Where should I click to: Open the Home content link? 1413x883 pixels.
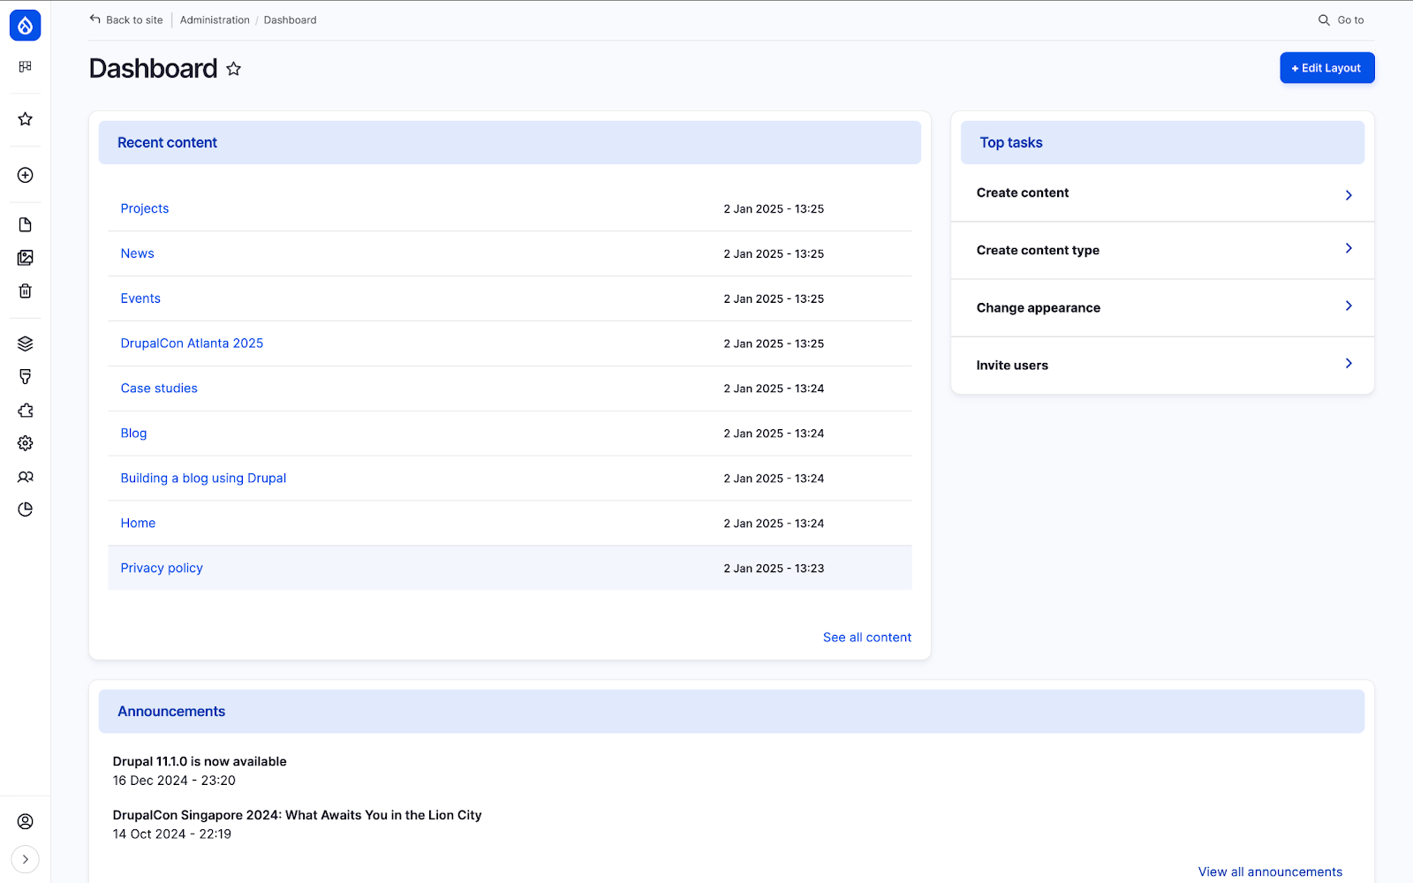tap(138, 524)
